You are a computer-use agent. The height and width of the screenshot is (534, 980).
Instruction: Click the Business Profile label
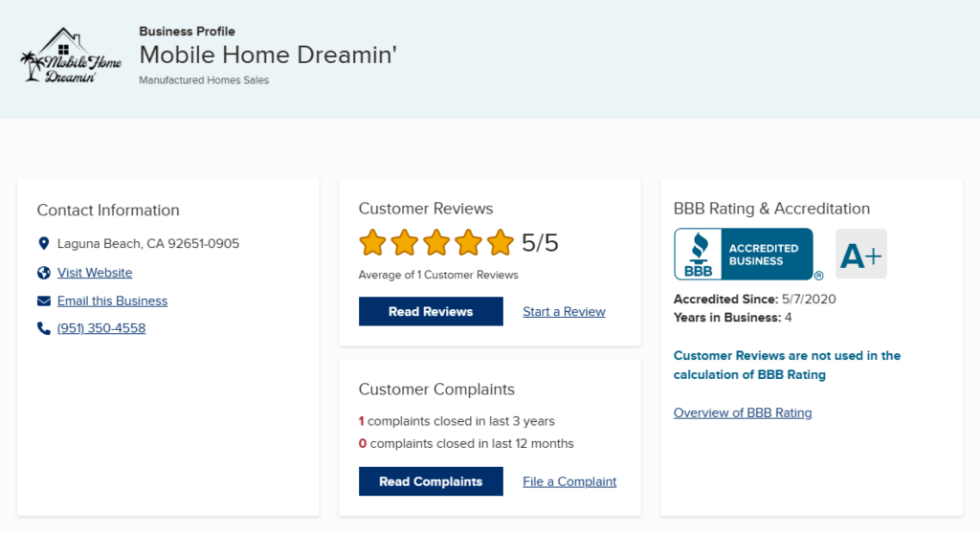(x=187, y=32)
